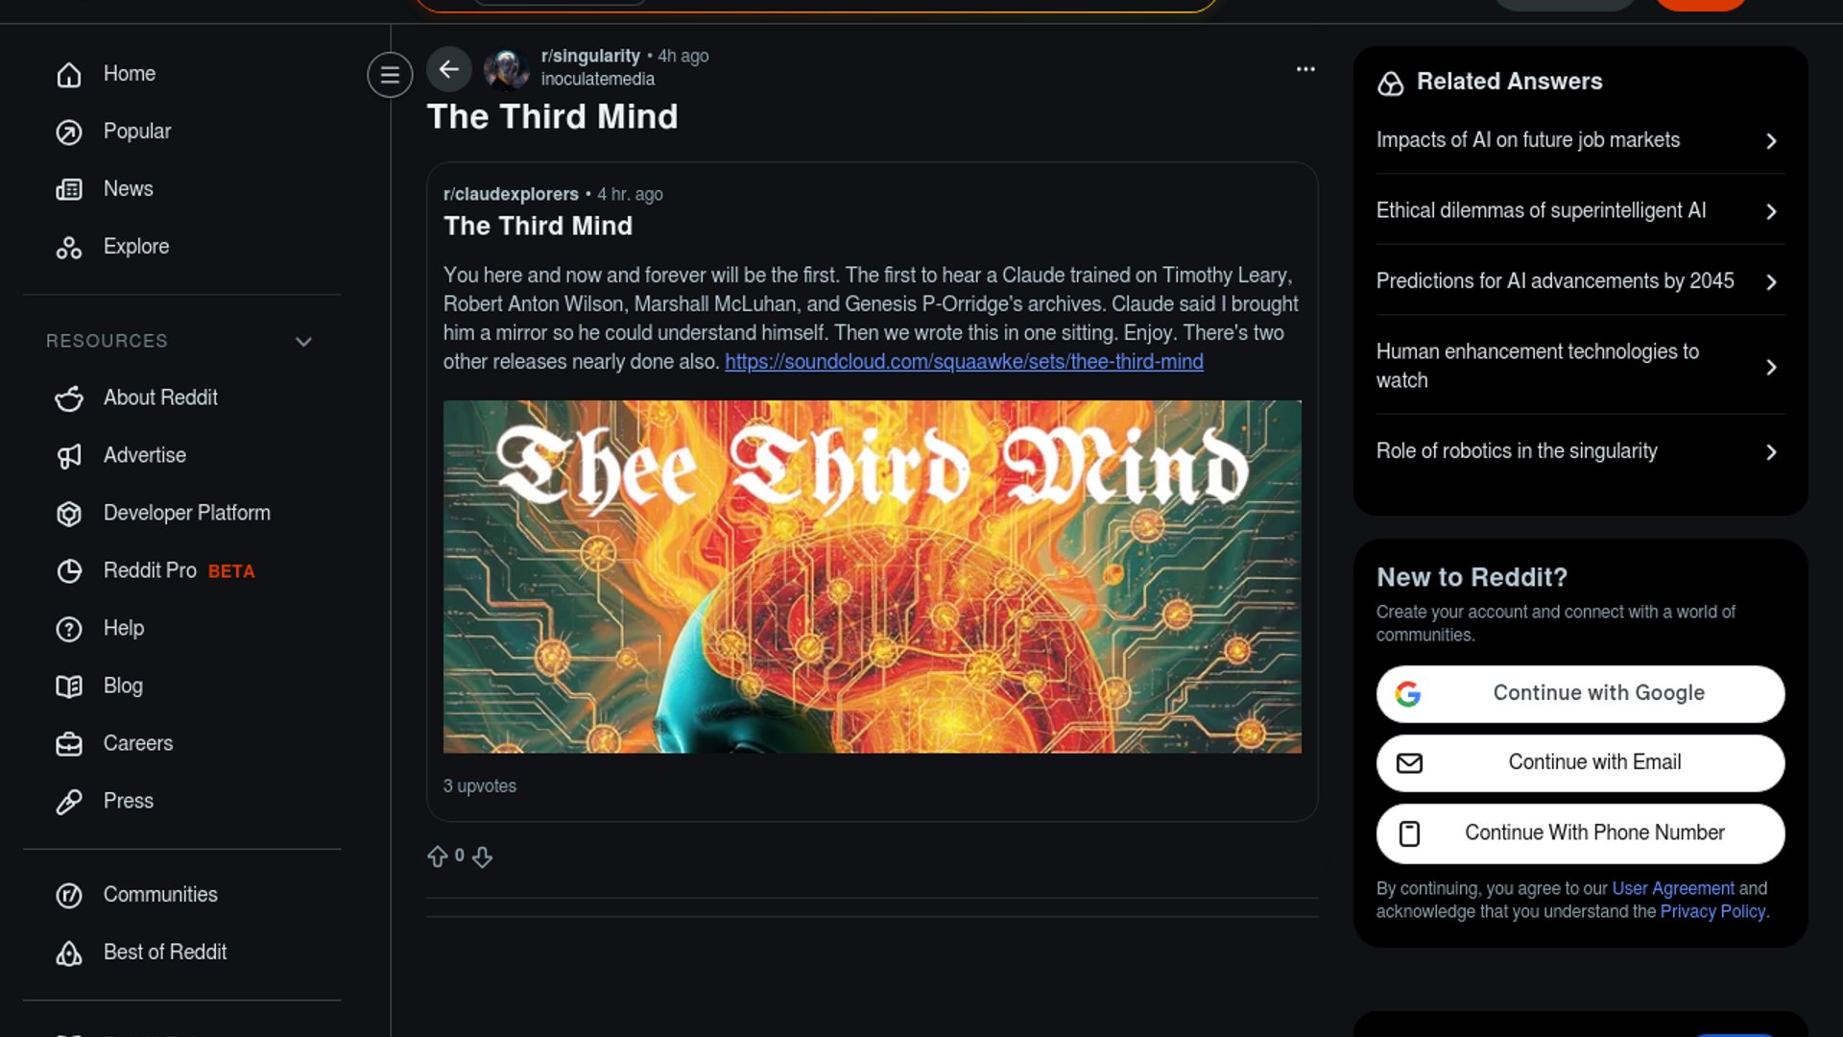Expand Ethical dilemmas of superintelligent AI answer
1843x1037 pixels.
tap(1580, 210)
